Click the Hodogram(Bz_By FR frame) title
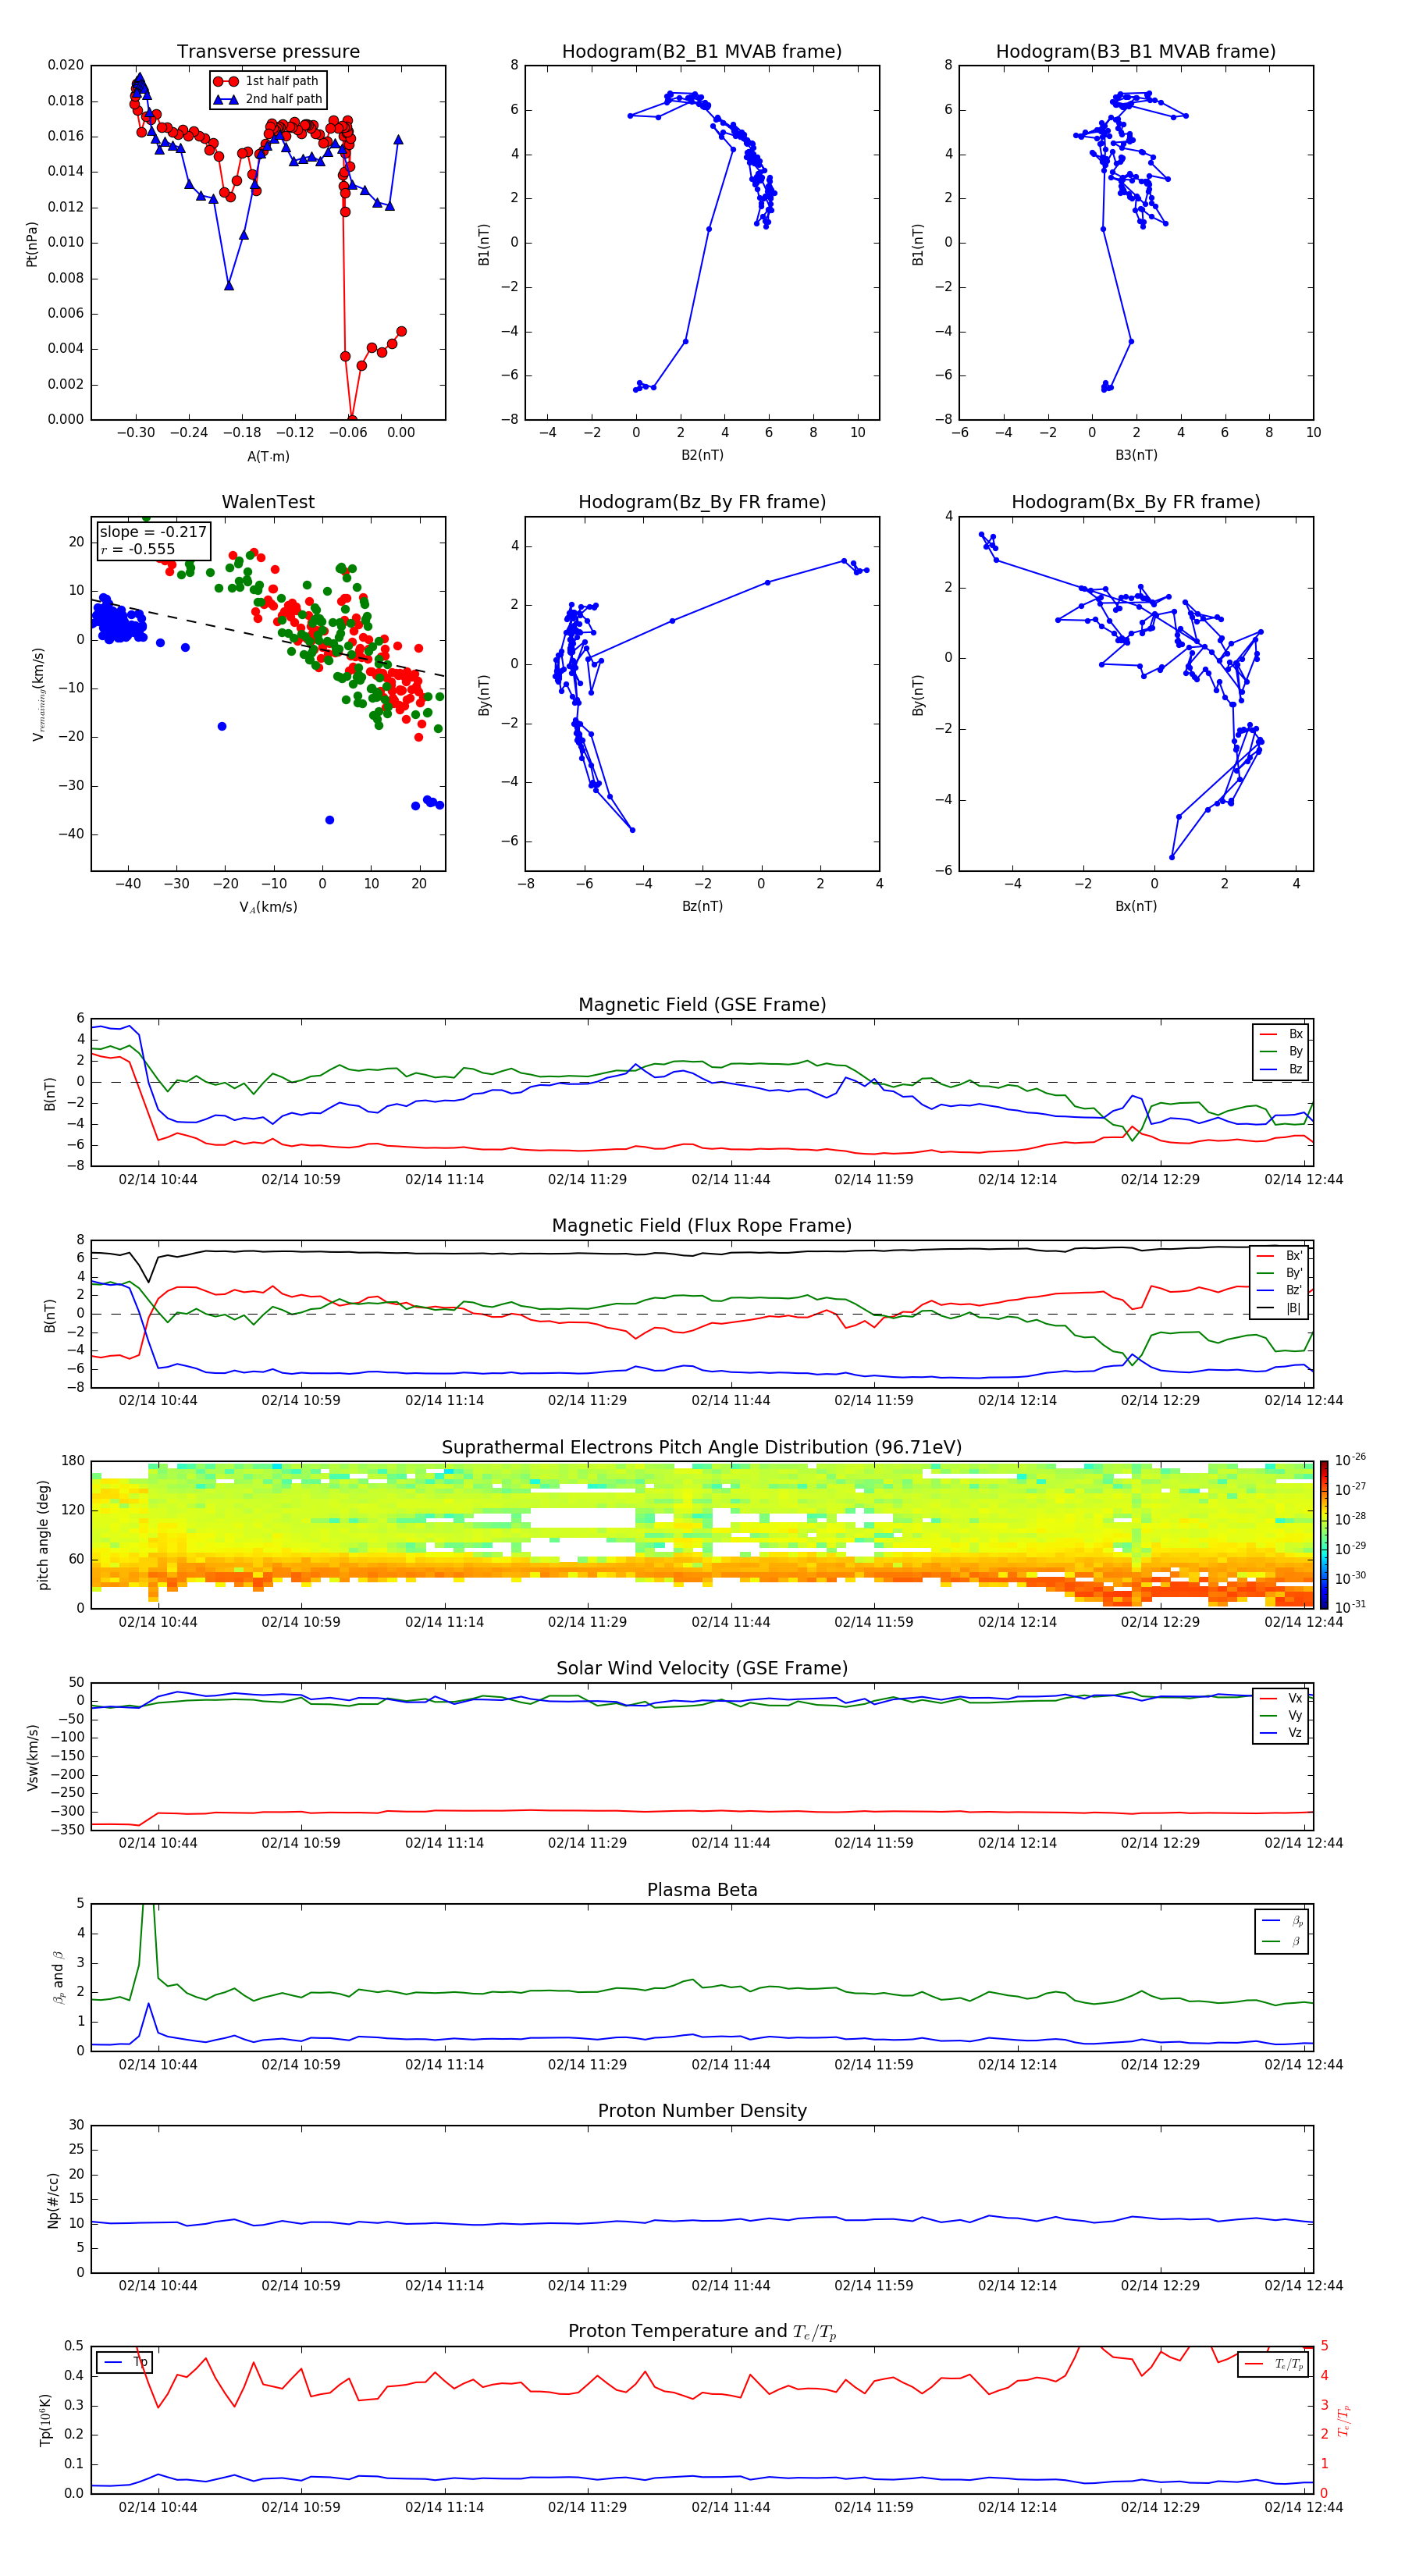The image size is (1405, 2576). click(701, 502)
